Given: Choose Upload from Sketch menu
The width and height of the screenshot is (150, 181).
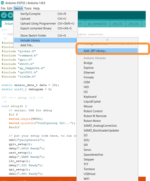Looking at the screenshot, I should tap(46, 19).
